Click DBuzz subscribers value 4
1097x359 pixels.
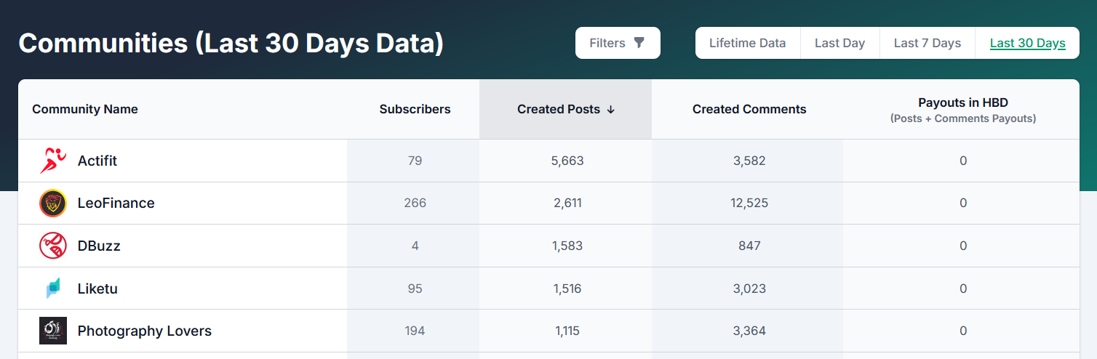415,246
